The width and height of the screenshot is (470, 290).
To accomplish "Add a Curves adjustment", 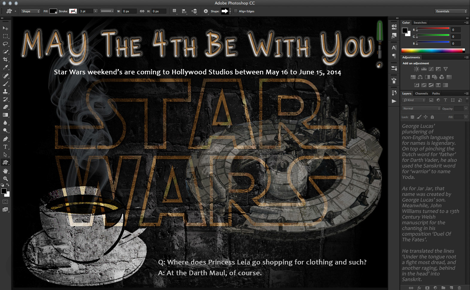I will [431, 69].
